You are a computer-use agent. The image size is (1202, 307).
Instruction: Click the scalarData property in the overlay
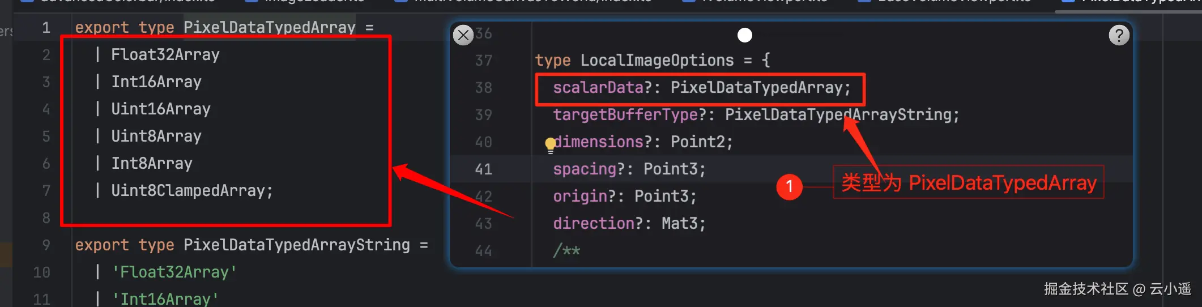pos(598,88)
